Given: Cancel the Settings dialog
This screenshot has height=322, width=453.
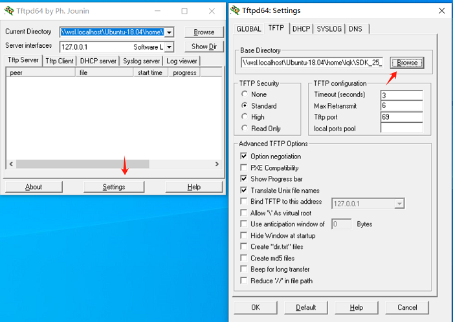Looking at the screenshot, I should pyautogui.click(x=407, y=308).
